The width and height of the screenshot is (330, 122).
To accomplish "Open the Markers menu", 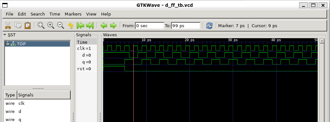I will pos(73,14).
